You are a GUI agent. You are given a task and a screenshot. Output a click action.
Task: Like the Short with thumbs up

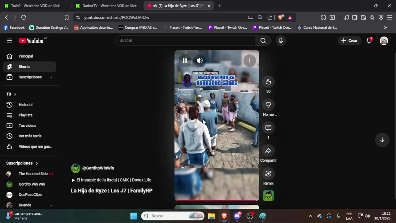pos(268,82)
